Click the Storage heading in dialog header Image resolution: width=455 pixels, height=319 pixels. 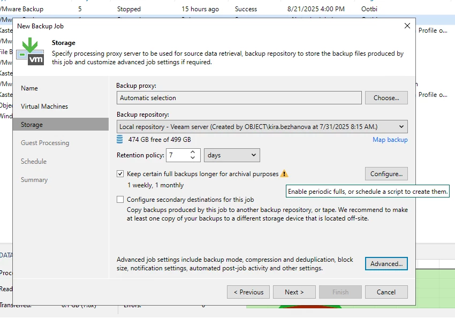tap(64, 43)
